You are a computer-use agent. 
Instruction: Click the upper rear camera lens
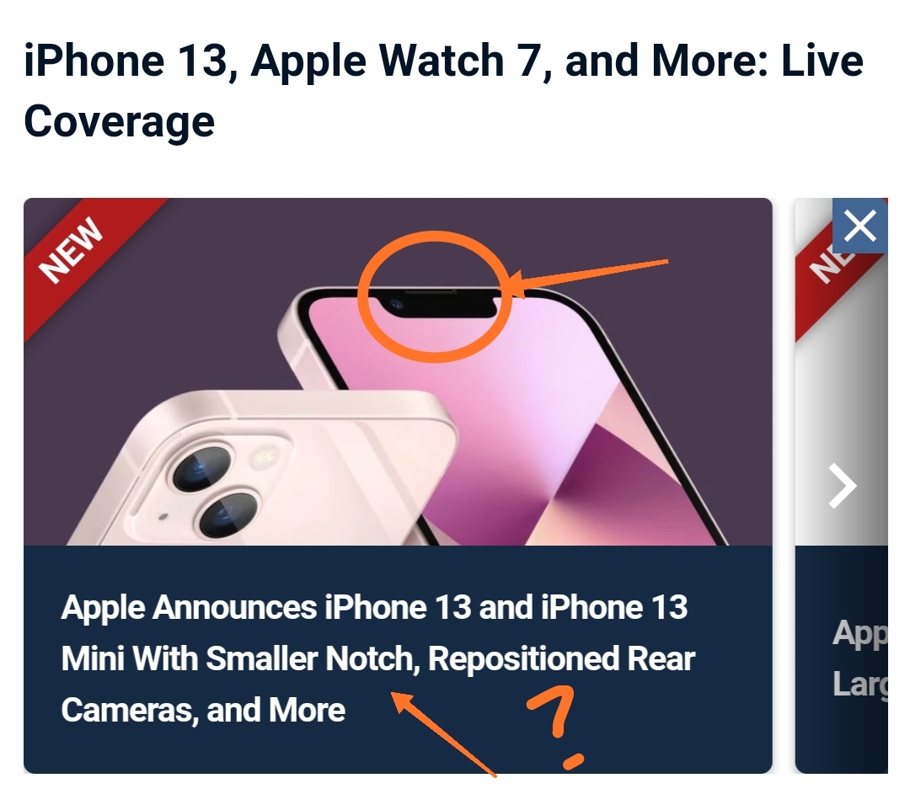click(x=201, y=467)
